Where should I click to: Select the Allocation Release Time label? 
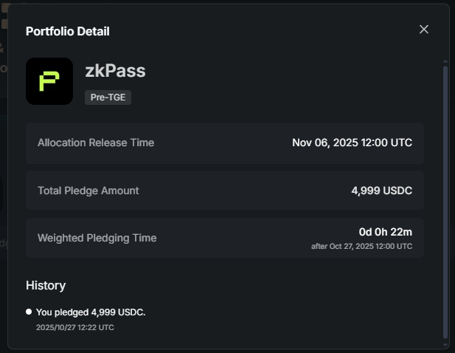96,143
